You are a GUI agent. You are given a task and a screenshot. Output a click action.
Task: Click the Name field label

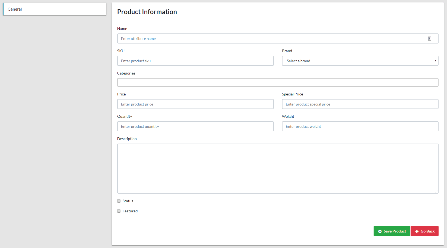[x=122, y=29]
